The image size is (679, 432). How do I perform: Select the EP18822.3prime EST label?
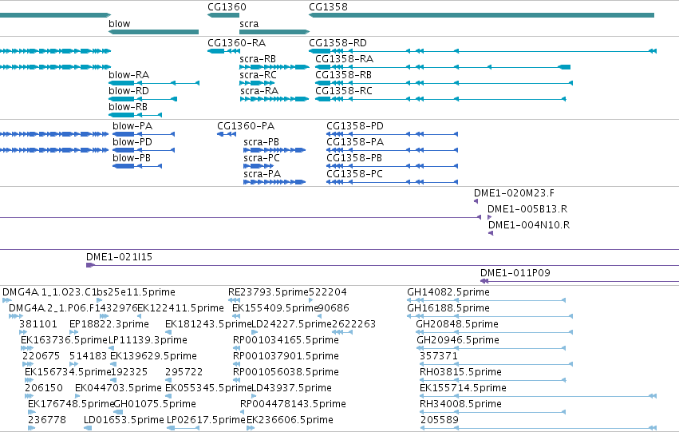109,324
